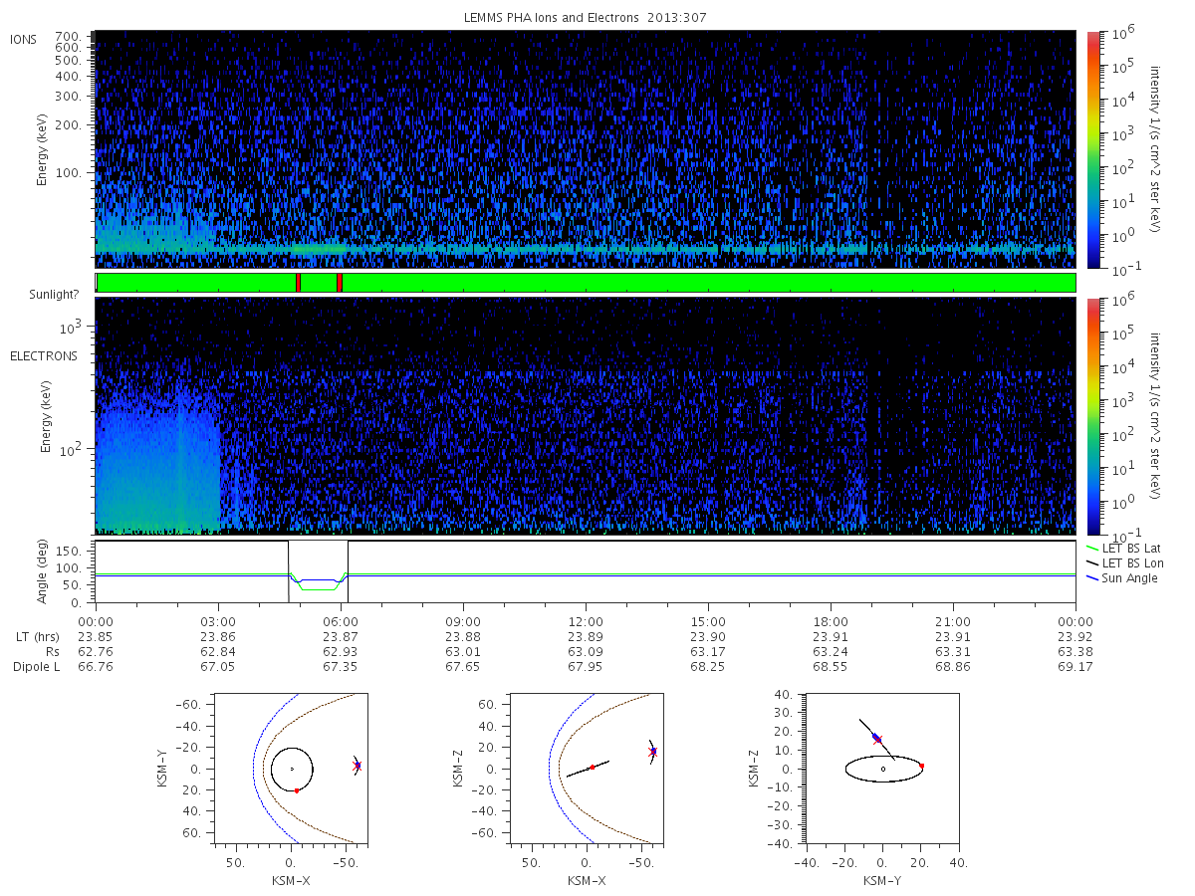Click the Sunlight? bar label
This screenshot has height=896, width=1195.
tap(54, 294)
